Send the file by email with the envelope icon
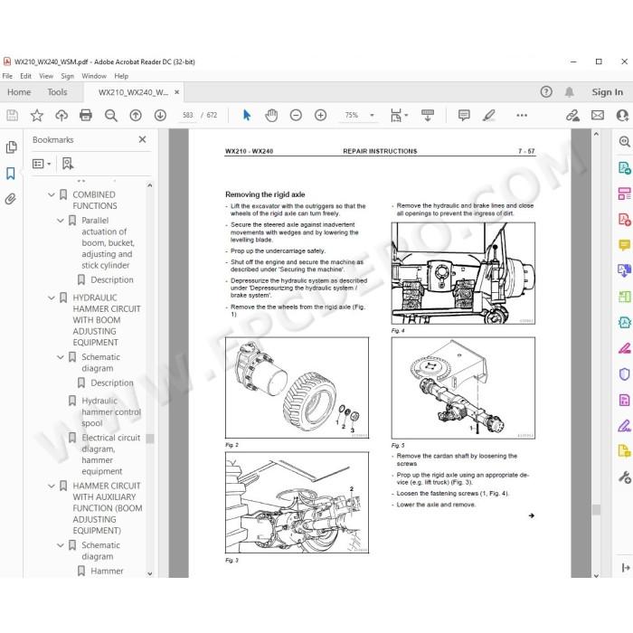 (x=598, y=116)
